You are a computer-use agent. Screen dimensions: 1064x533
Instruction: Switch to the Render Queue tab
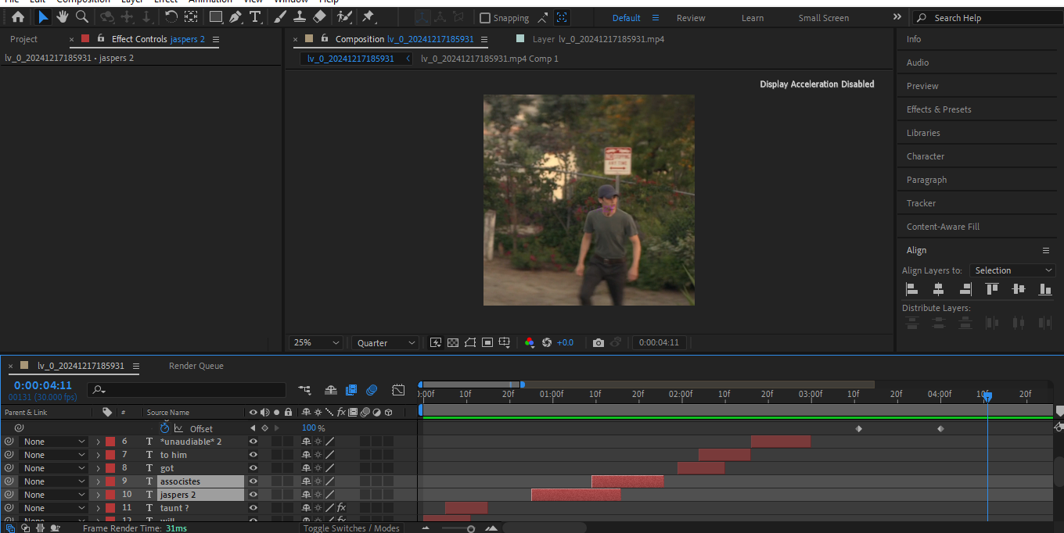click(196, 366)
